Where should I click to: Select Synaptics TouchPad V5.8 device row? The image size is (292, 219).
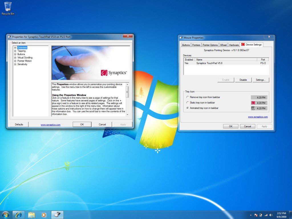pyautogui.click(x=209, y=63)
